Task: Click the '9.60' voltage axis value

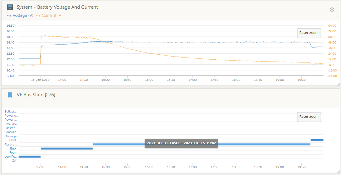Action: coord(11,76)
